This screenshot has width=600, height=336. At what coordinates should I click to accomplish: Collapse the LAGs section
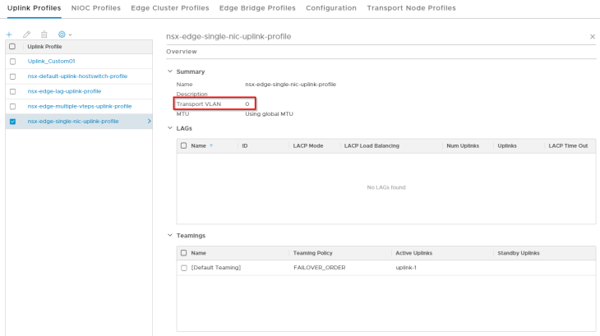[170, 128]
